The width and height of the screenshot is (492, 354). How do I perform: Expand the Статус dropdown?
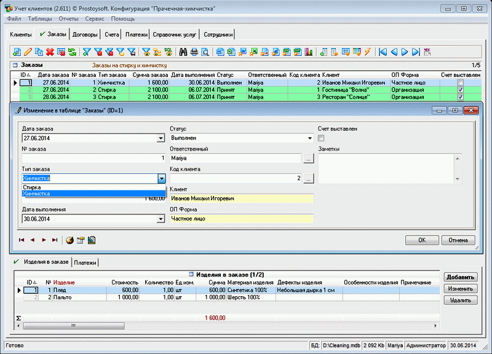coord(309,138)
